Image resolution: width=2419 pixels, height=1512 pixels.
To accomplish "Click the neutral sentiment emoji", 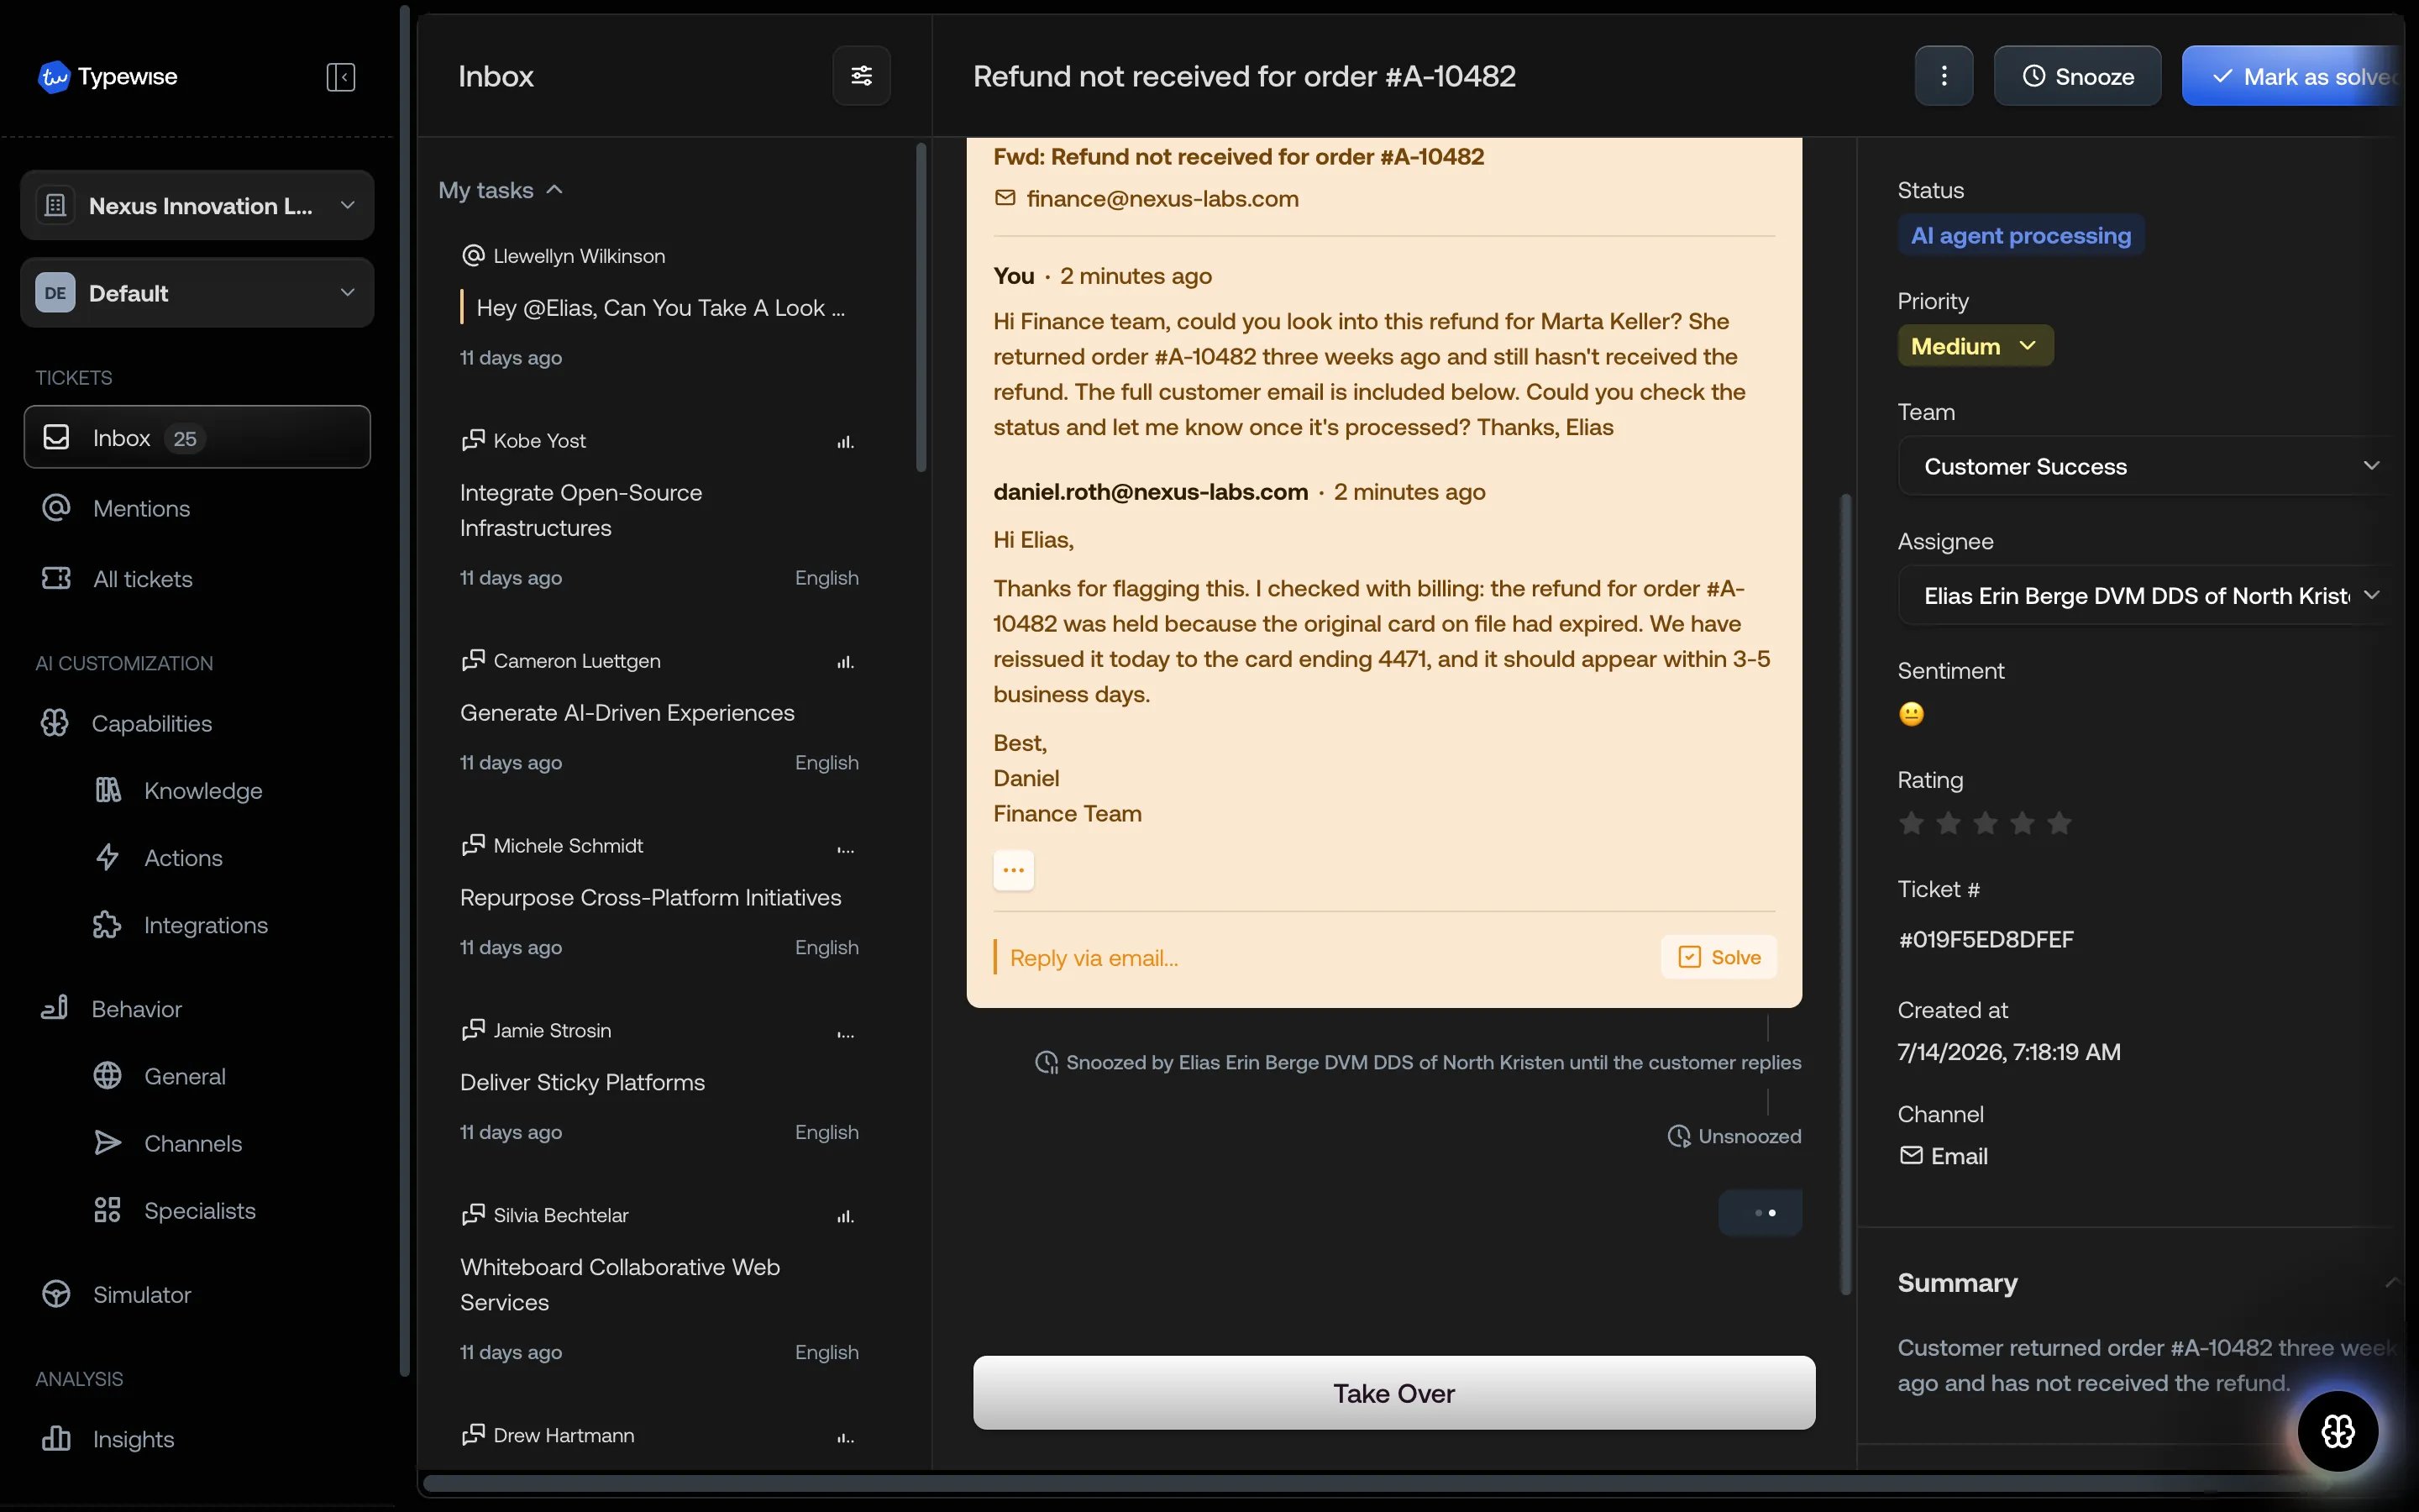I will tap(1910, 714).
